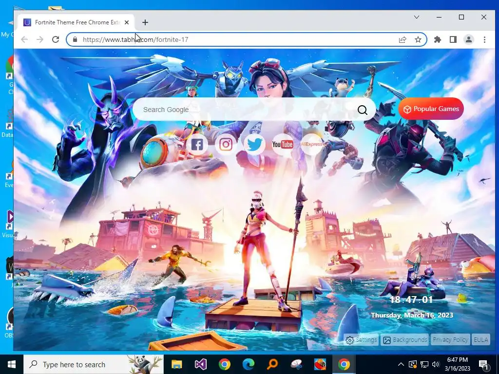Open a new tab with plus button
This screenshot has height=374, width=499.
click(x=145, y=22)
